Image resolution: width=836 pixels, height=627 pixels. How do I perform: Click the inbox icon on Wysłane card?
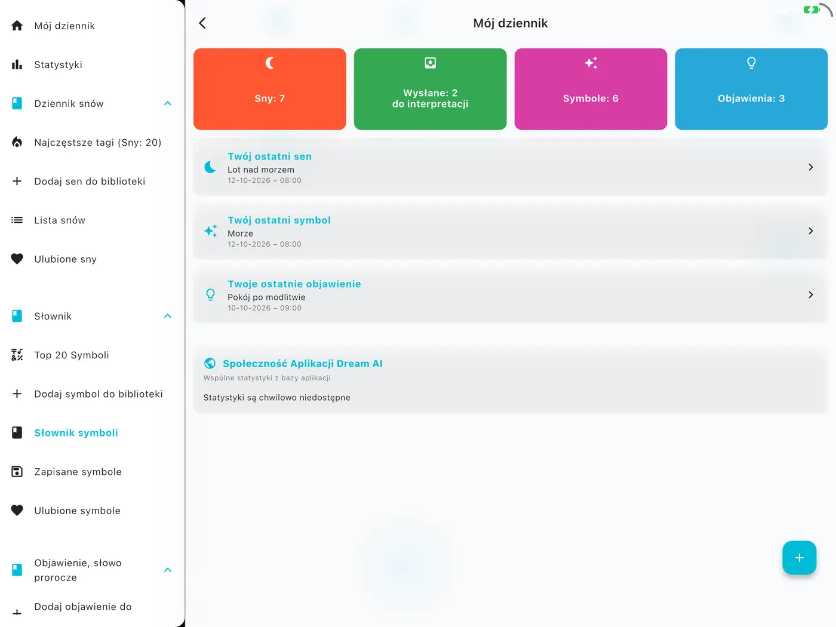[x=431, y=63]
